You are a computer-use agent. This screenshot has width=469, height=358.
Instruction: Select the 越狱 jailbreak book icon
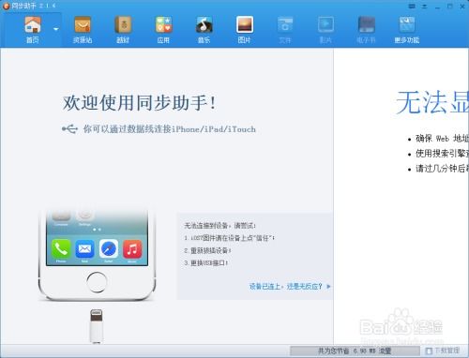coord(123,30)
